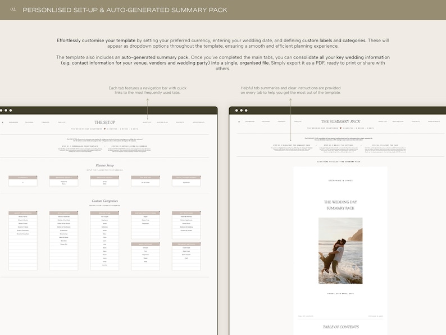
Task: Click the Payment Methods table header
Action: (186, 244)
